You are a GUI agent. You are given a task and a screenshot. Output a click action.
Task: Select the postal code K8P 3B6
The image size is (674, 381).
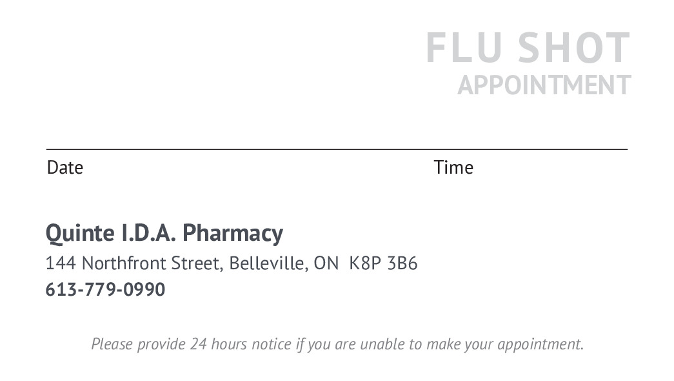[383, 263]
